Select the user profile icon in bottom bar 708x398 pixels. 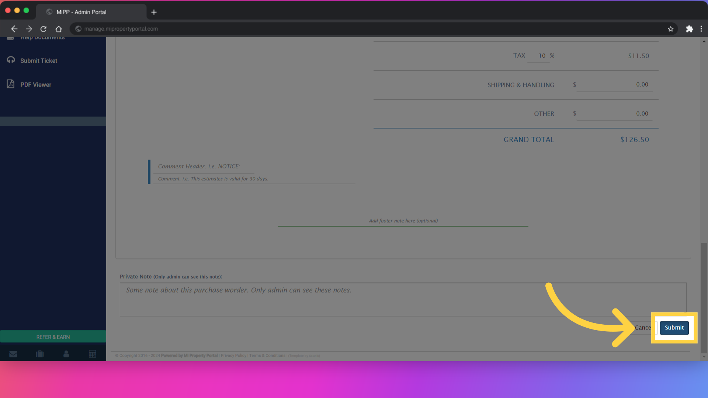click(x=66, y=354)
